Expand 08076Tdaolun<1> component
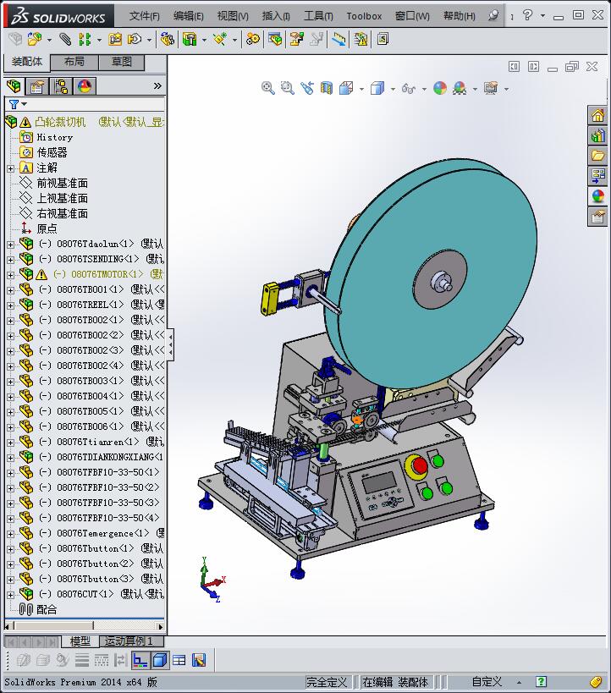This screenshot has width=611, height=693. pos(11,245)
